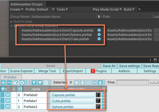This screenshot has width=159, height=112.
Task: Open the gear settings icon in the Prefabs toolbar
Action: click(22, 83)
